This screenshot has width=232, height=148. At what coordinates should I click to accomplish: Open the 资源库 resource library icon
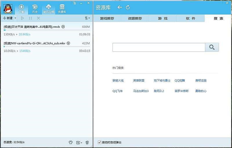tap(62, 9)
